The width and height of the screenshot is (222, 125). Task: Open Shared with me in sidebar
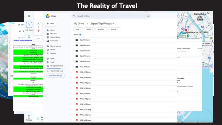56,46
